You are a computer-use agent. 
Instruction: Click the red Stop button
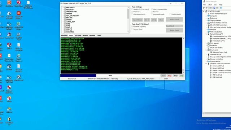tap(170, 75)
